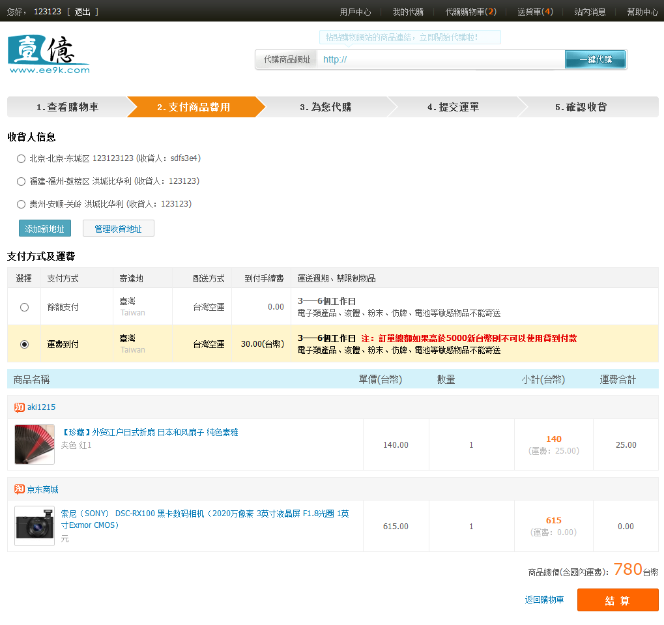Click the 返回購物車 link
This screenshot has width=664, height=625.
[x=544, y=600]
